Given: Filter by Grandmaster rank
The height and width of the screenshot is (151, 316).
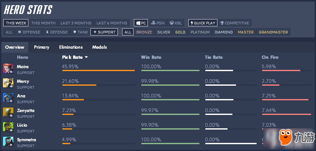Looking at the screenshot, I should click(273, 32).
